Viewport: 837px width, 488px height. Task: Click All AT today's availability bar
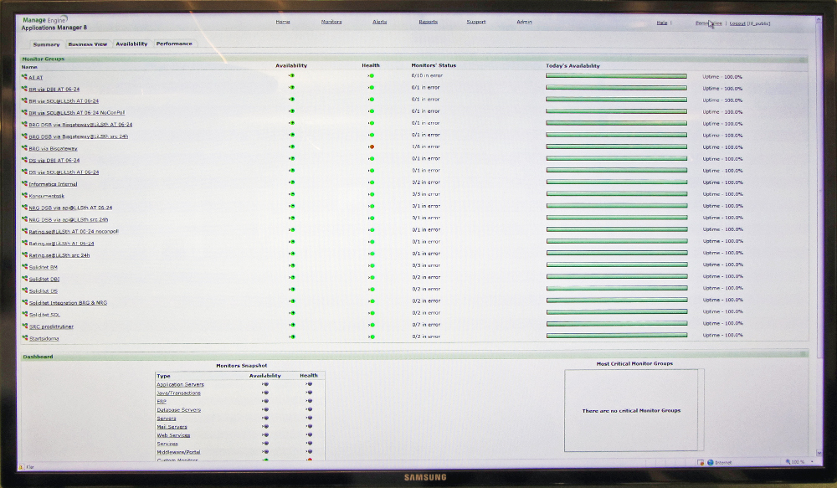[616, 76]
